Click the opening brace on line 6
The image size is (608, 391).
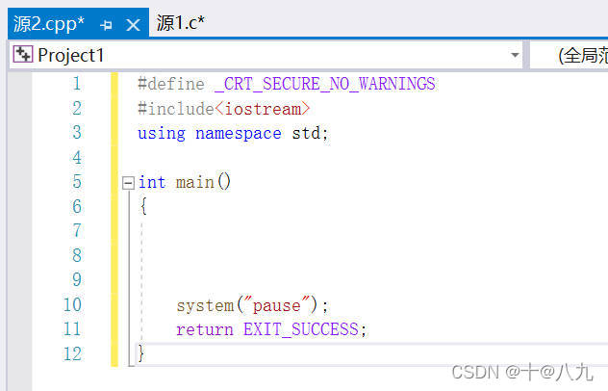[143, 206]
